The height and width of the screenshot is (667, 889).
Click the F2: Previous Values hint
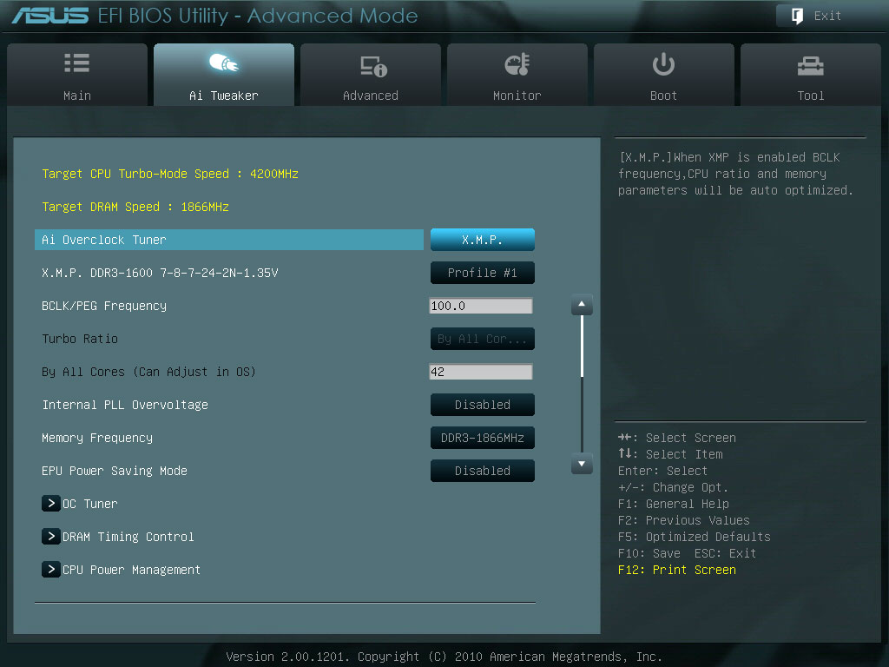[x=684, y=520]
